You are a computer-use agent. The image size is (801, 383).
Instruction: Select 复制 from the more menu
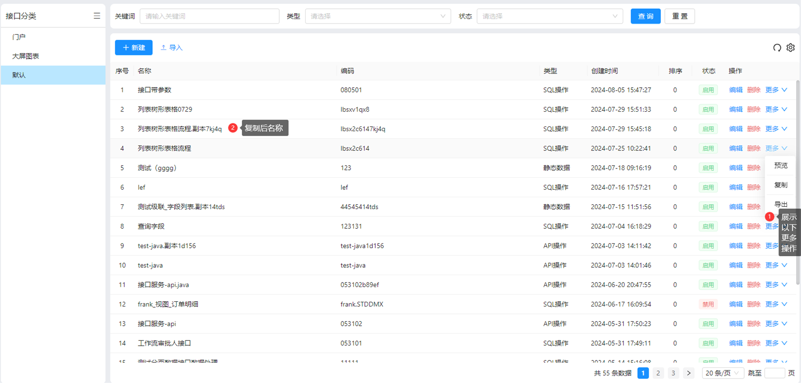tap(780, 185)
